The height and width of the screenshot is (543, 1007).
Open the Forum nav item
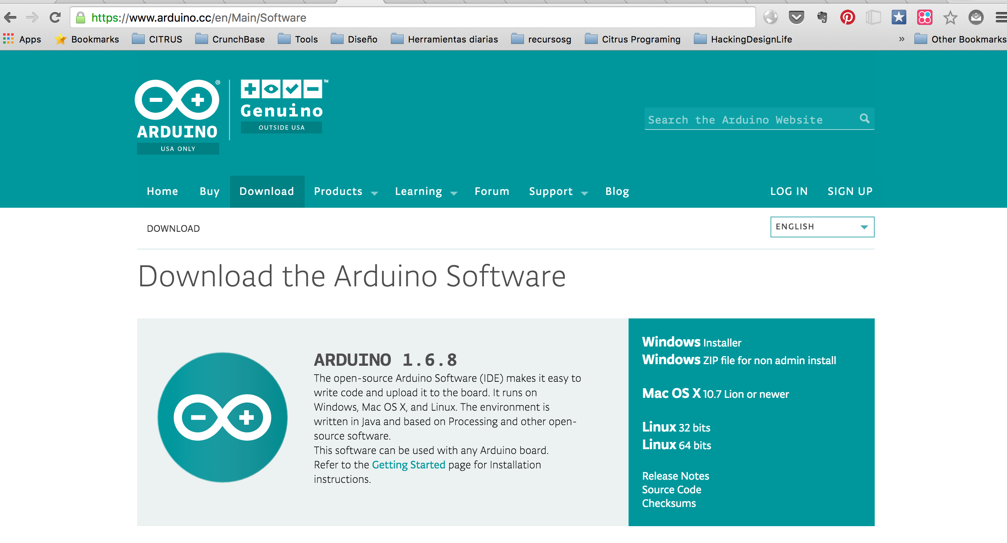pos(492,192)
